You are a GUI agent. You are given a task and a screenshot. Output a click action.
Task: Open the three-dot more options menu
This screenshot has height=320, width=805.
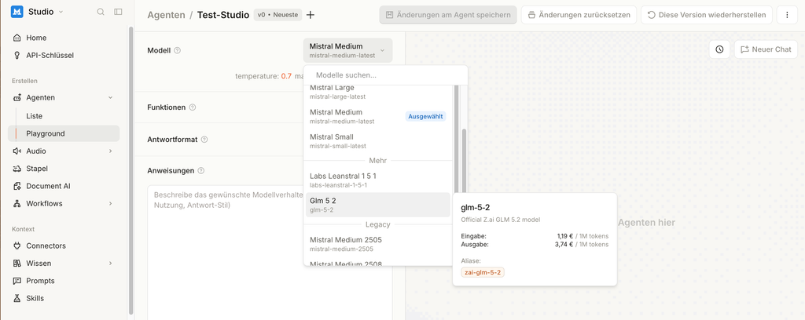pyautogui.click(x=787, y=15)
